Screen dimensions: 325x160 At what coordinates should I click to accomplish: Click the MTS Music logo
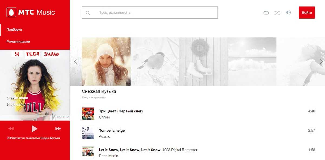(31, 12)
